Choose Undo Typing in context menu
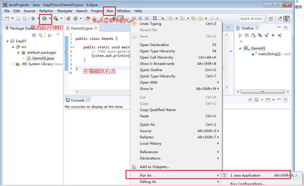 176,24
